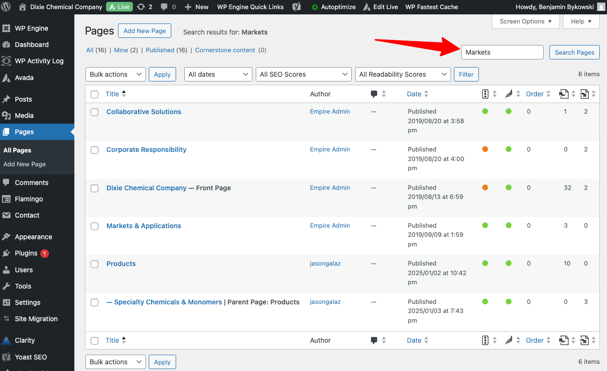Screen dimensions: 607x371
Task: Sort by the comments column header icon
Action: tap(374, 94)
